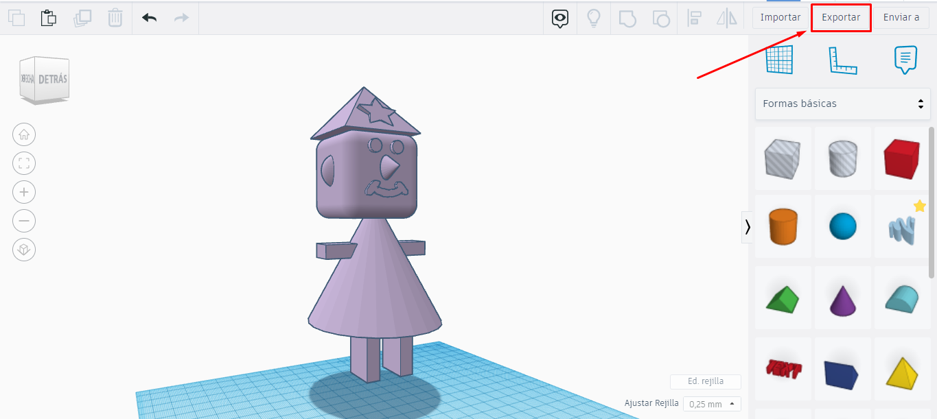Pick the blue sphere shape

pyautogui.click(x=842, y=227)
